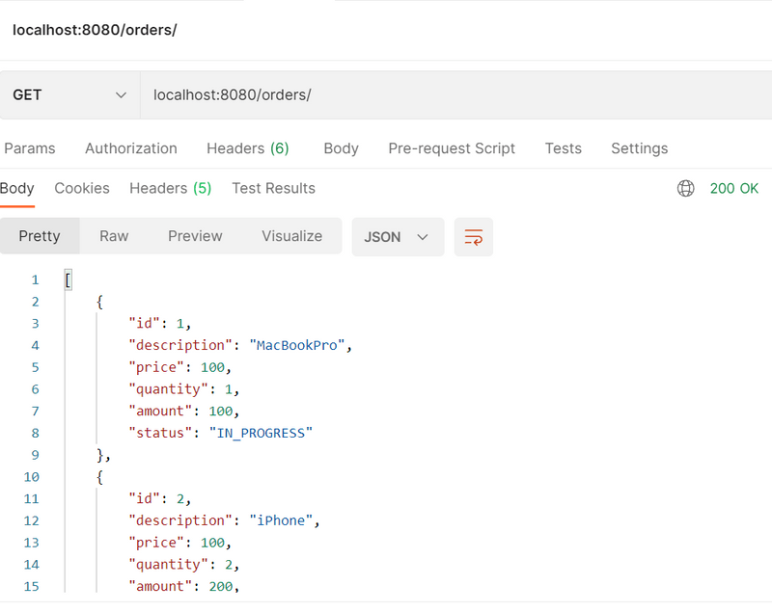Click the request URL input field
Viewport: 772px width, 612px height.
click(x=454, y=95)
